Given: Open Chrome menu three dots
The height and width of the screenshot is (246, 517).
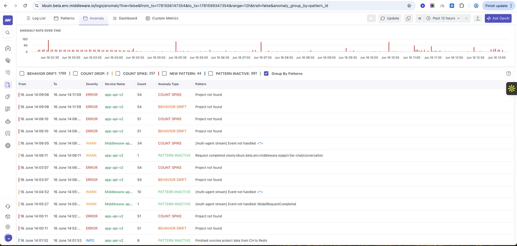Looking at the screenshot, I should point(511,6).
